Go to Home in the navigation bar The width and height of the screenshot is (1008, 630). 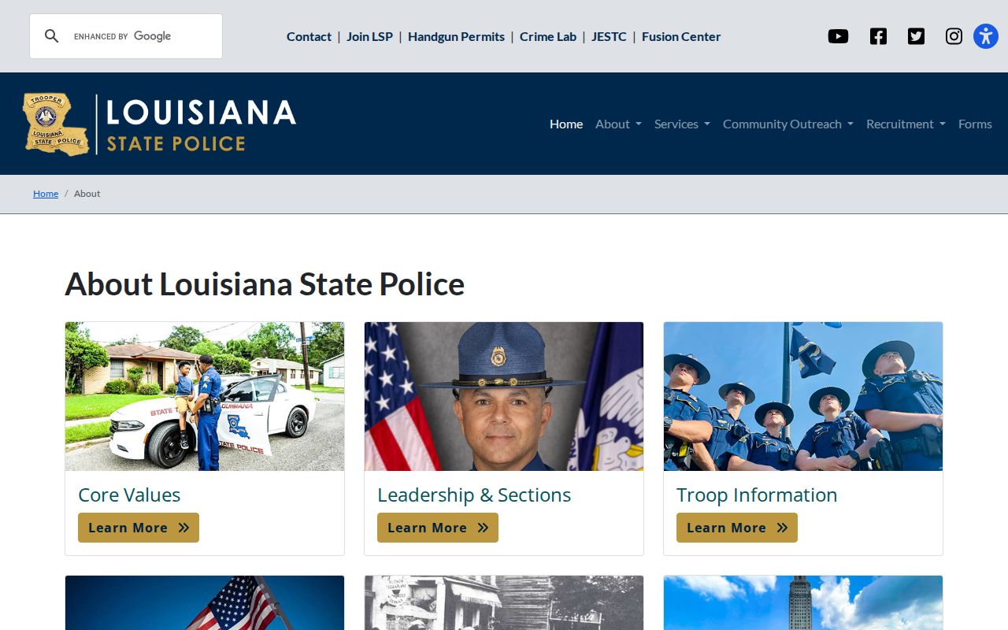click(x=566, y=124)
